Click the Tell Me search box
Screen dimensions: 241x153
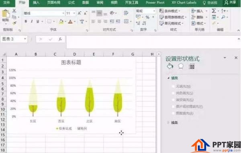pyautogui.click(x=210, y=3)
